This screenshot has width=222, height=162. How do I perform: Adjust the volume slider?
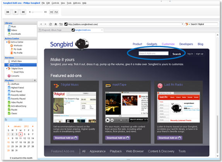click(38, 12)
